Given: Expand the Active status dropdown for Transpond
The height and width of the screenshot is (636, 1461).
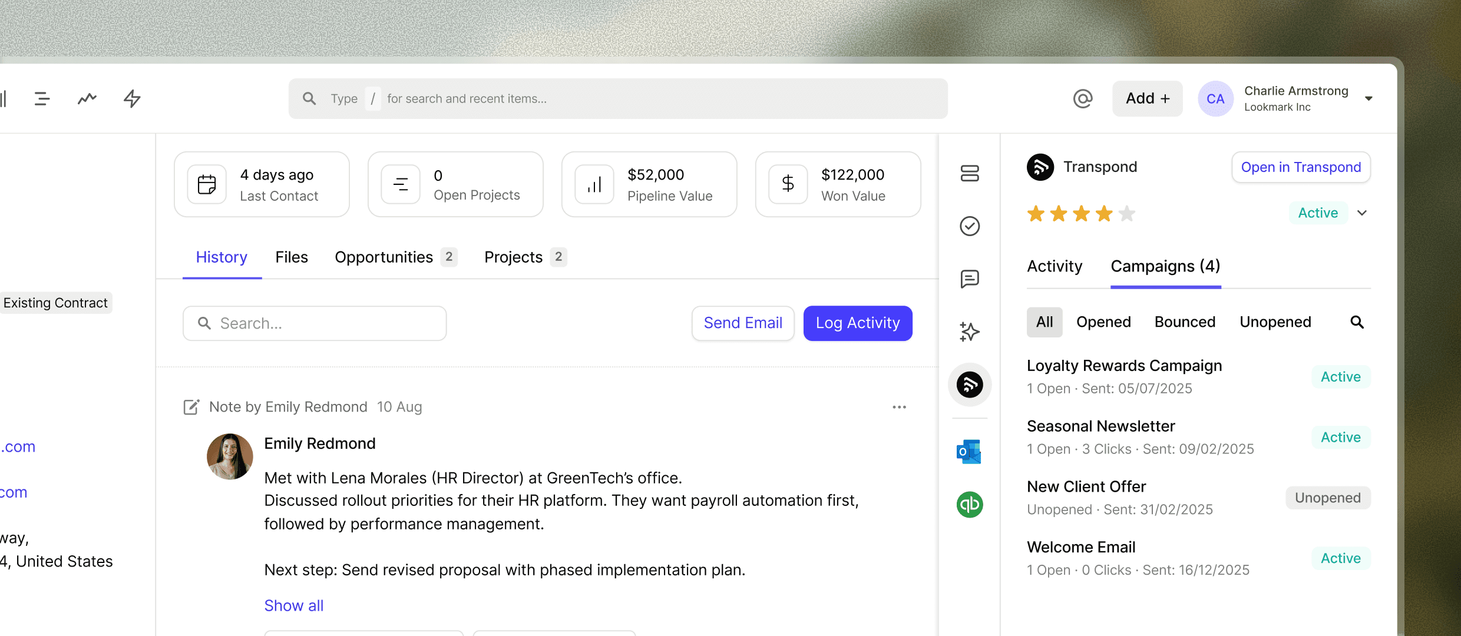Looking at the screenshot, I should click(1361, 213).
